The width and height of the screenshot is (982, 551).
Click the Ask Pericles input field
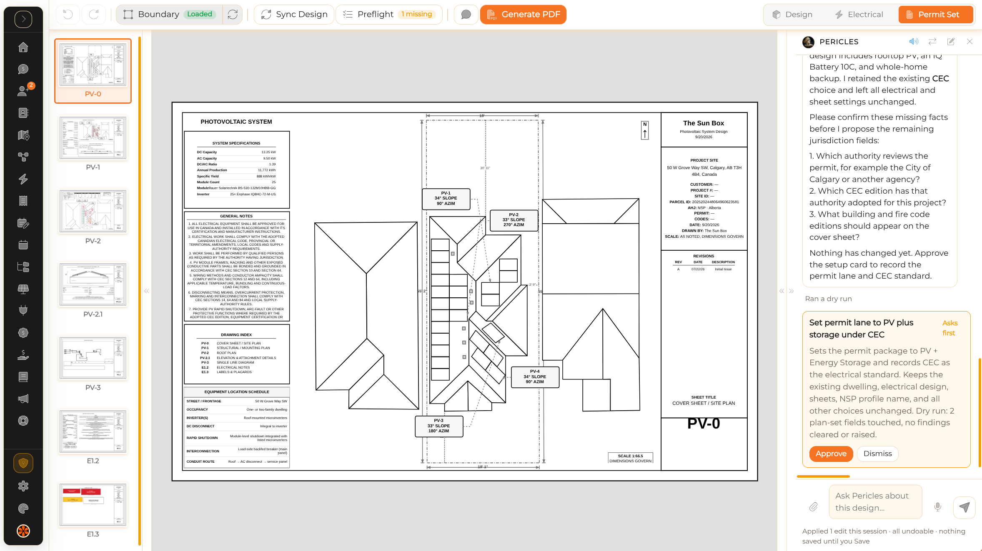(875, 501)
